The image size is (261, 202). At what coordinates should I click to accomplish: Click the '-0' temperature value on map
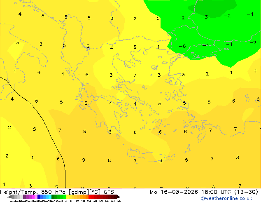click(x=182, y=46)
